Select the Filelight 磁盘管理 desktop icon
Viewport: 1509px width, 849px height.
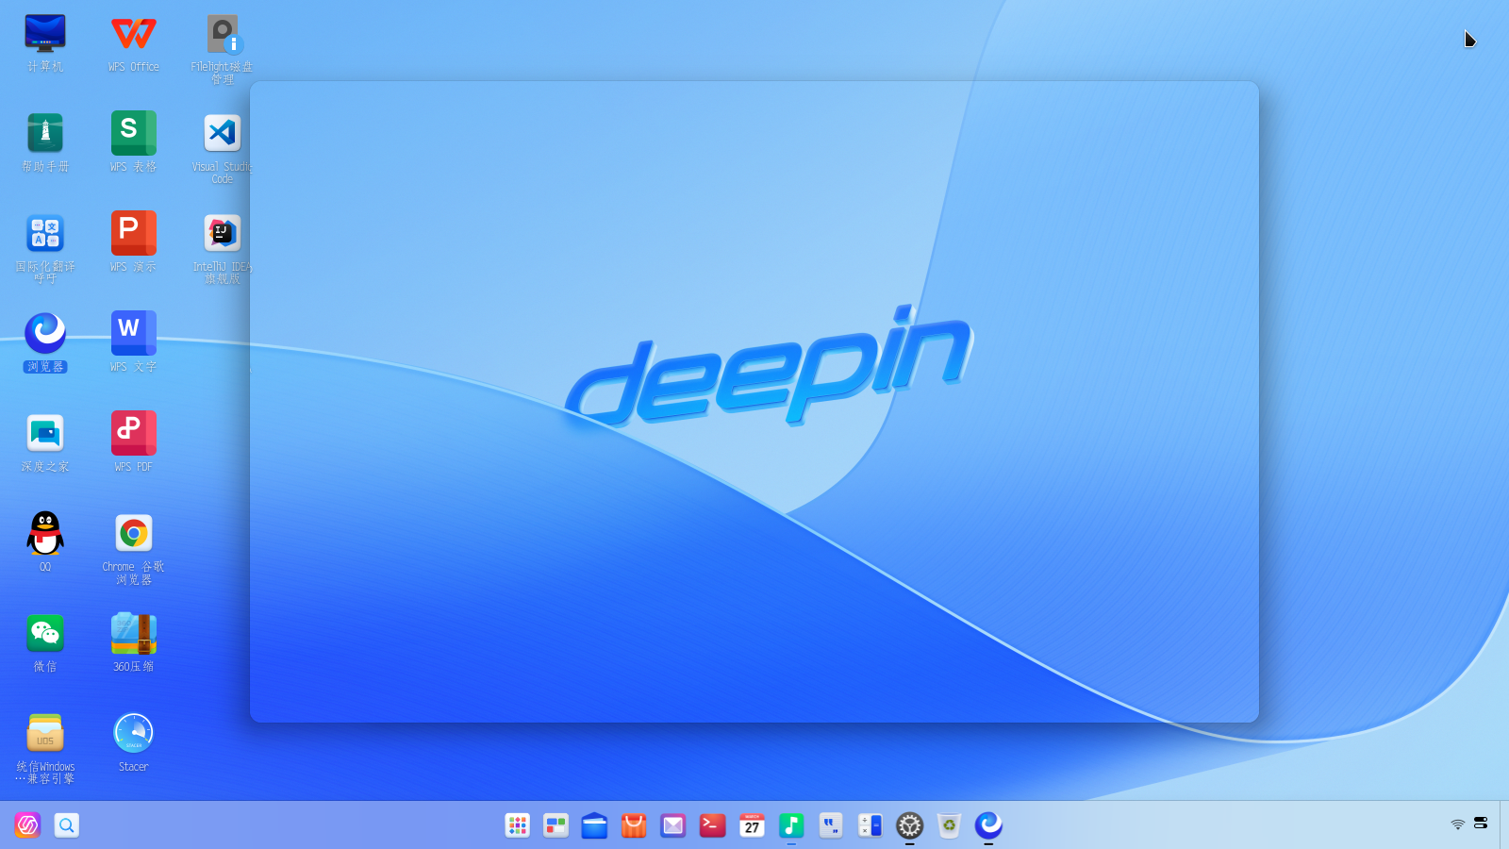[224, 34]
